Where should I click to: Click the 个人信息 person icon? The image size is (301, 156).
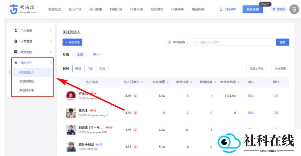point(16,30)
